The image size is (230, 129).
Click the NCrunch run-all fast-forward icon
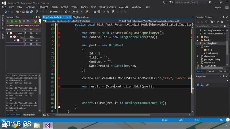pos(16,21)
